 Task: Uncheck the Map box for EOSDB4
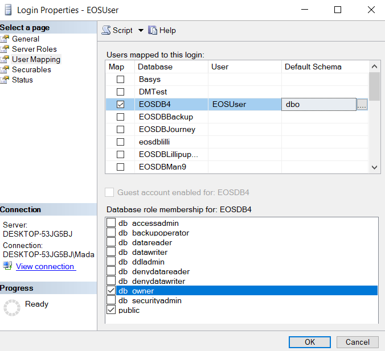click(x=120, y=105)
